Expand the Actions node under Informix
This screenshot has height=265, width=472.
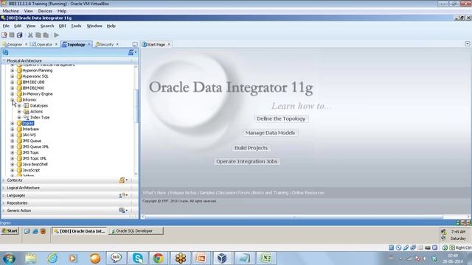[x=19, y=111]
